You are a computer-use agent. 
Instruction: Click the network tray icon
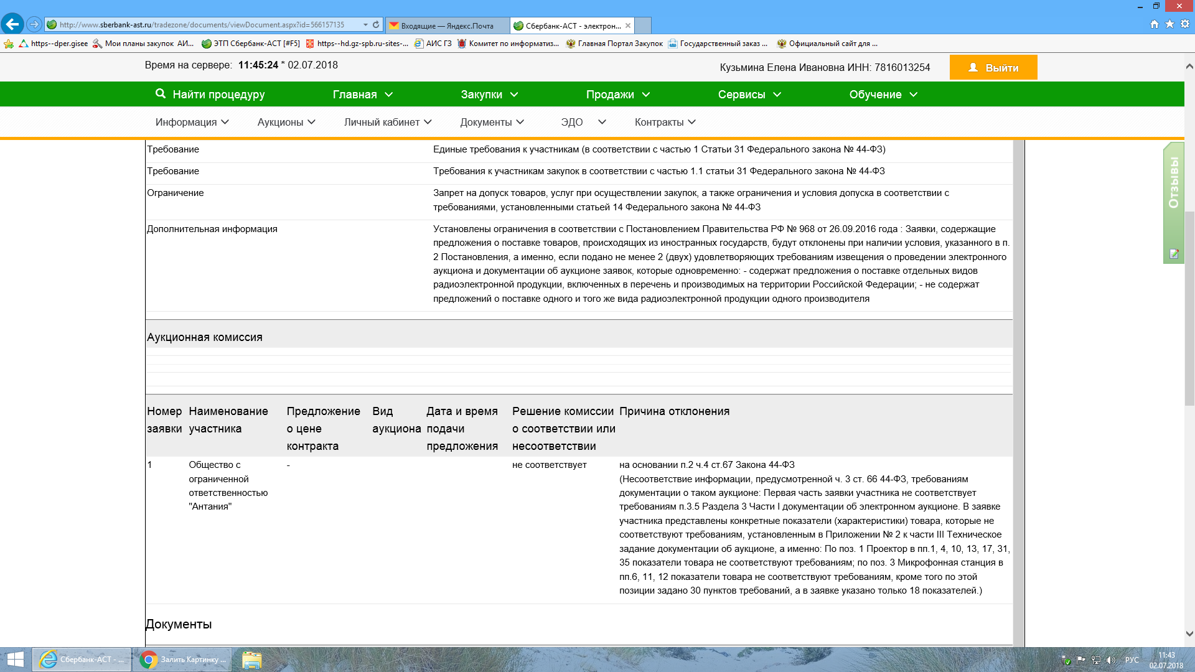click(1096, 660)
